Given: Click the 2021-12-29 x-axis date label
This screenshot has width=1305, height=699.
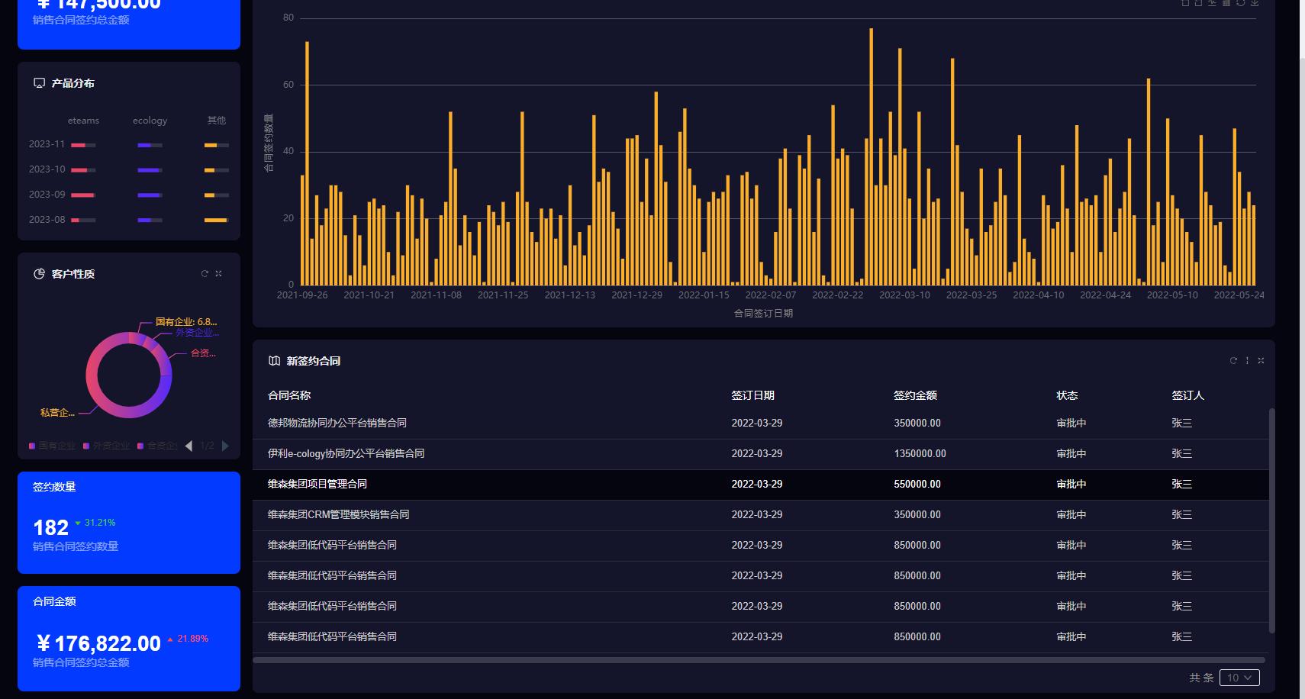Looking at the screenshot, I should [x=636, y=295].
